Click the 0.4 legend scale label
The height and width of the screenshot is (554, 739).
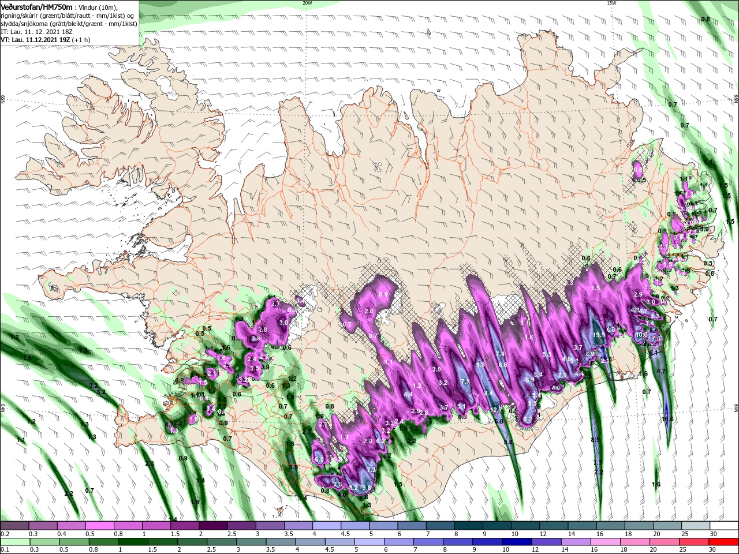[61, 534]
